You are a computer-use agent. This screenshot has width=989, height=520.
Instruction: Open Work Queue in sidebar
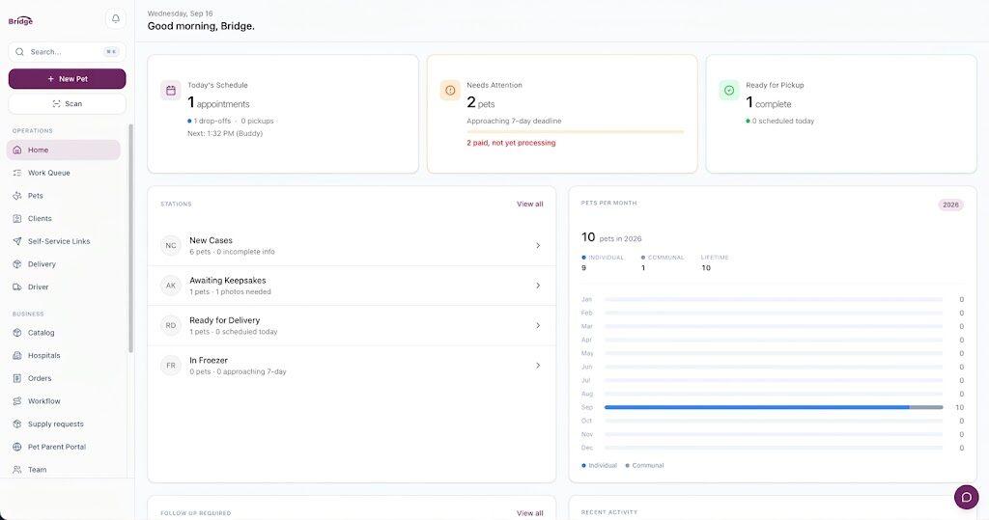(63, 173)
